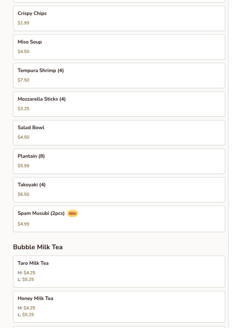This screenshot has width=234, height=328.
Task: Select the Salad Bowl item
Action: pyautogui.click(x=31, y=128)
